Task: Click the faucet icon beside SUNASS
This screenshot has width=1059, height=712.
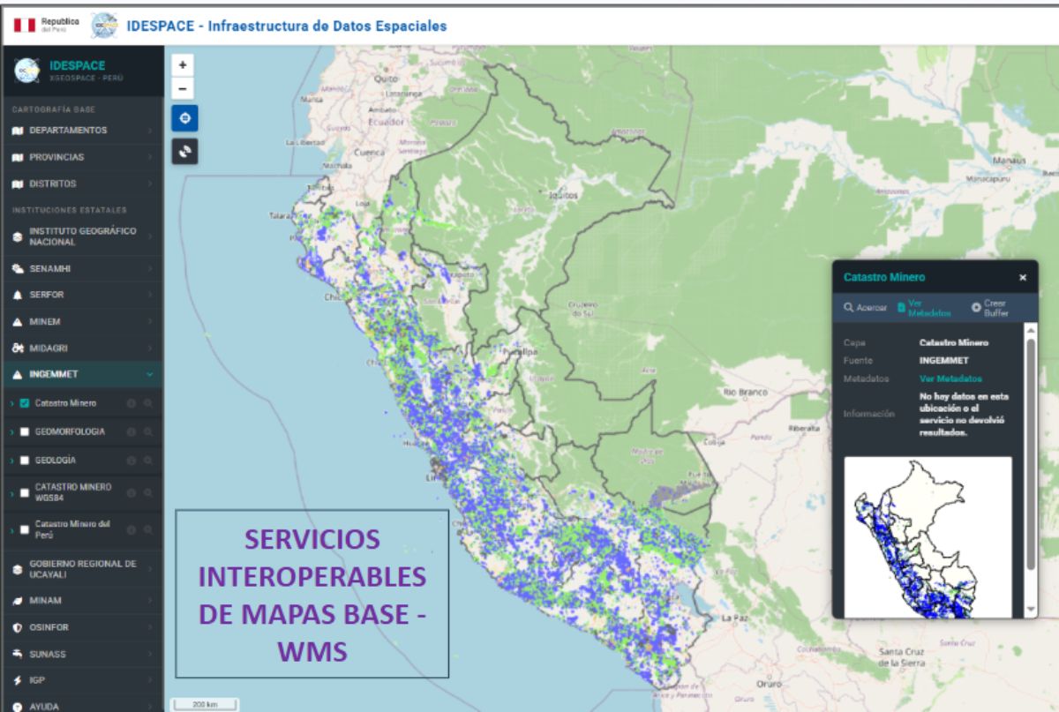Action: click(x=18, y=654)
